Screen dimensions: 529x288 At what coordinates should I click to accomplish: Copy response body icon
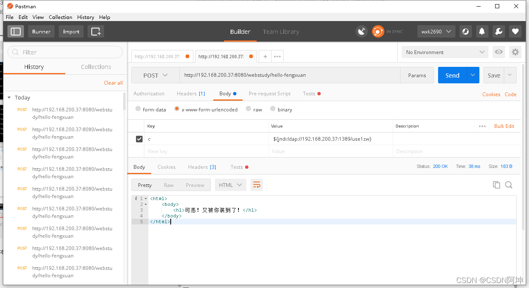pos(496,185)
